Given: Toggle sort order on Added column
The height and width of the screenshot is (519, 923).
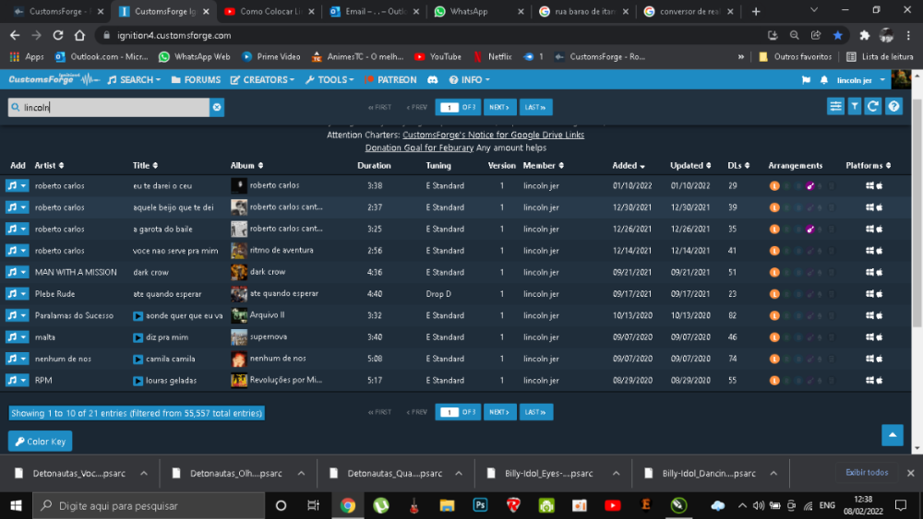Looking at the screenshot, I should (x=629, y=166).
